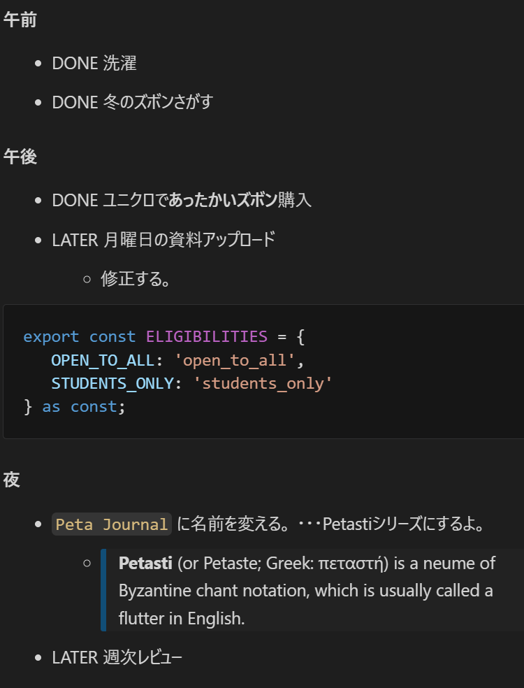Click the 'export const ELIGIBILITIES' code line

pos(163,337)
